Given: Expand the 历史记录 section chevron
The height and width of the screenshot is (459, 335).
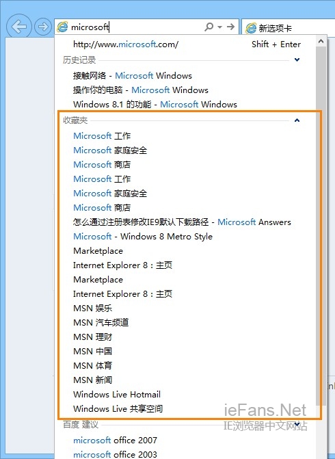Looking at the screenshot, I should pos(297,60).
